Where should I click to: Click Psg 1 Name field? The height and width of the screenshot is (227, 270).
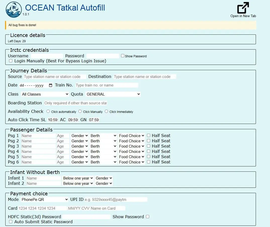click(38, 136)
